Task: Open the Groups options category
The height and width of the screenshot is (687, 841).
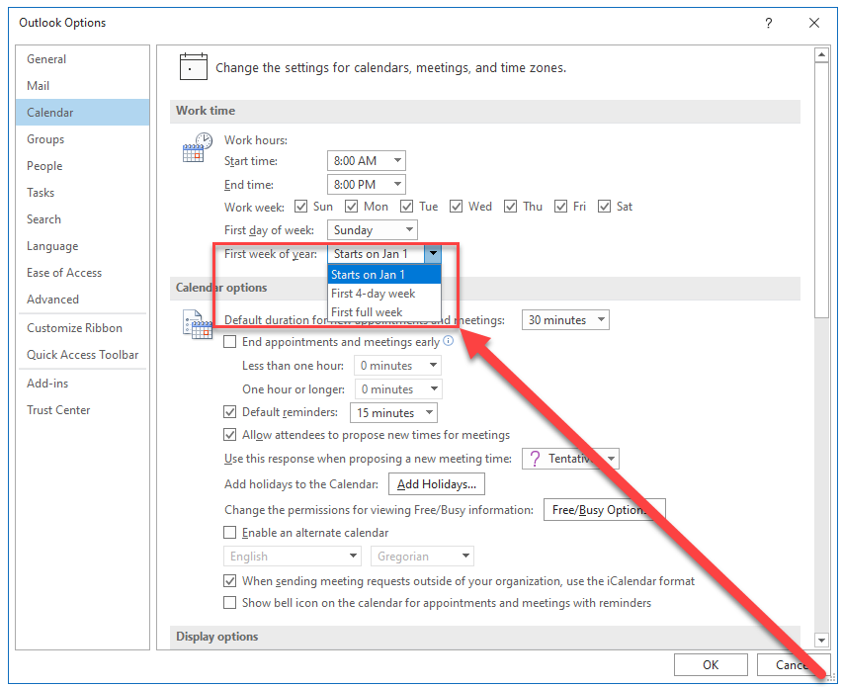Action: [83, 139]
